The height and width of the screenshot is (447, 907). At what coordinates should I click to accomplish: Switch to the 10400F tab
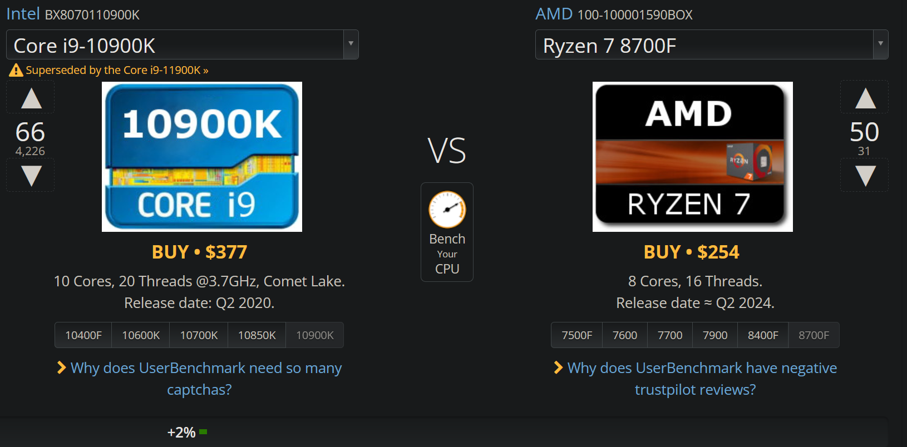tap(83, 335)
